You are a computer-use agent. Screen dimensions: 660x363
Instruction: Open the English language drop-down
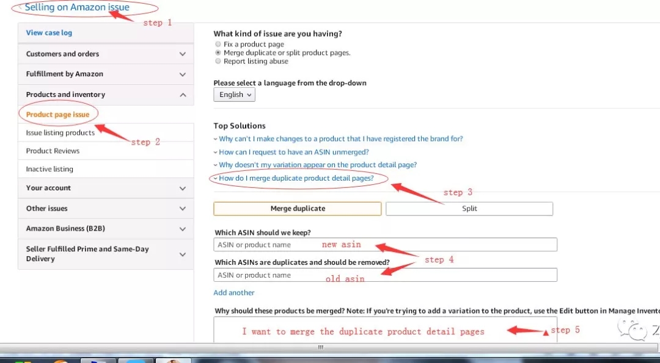tap(235, 95)
